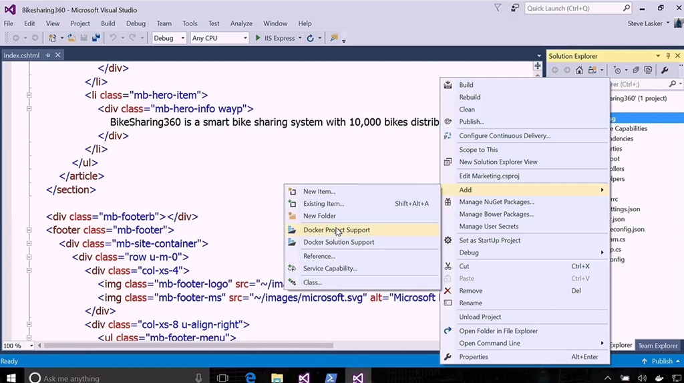The image size is (684, 383).
Task: Open Microsoft Edge from the taskbar
Action: 250,378
